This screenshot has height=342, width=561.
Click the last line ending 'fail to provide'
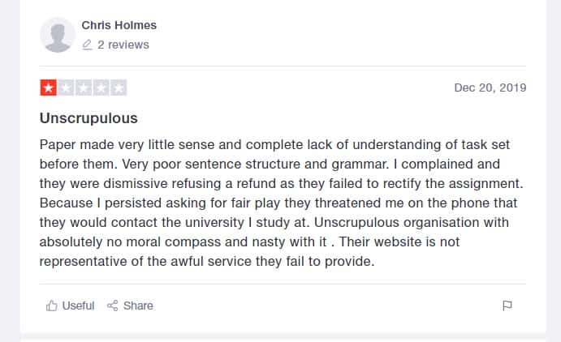[207, 261]
